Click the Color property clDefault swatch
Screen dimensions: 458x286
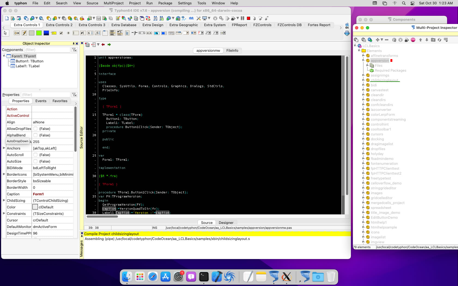coord(35,207)
